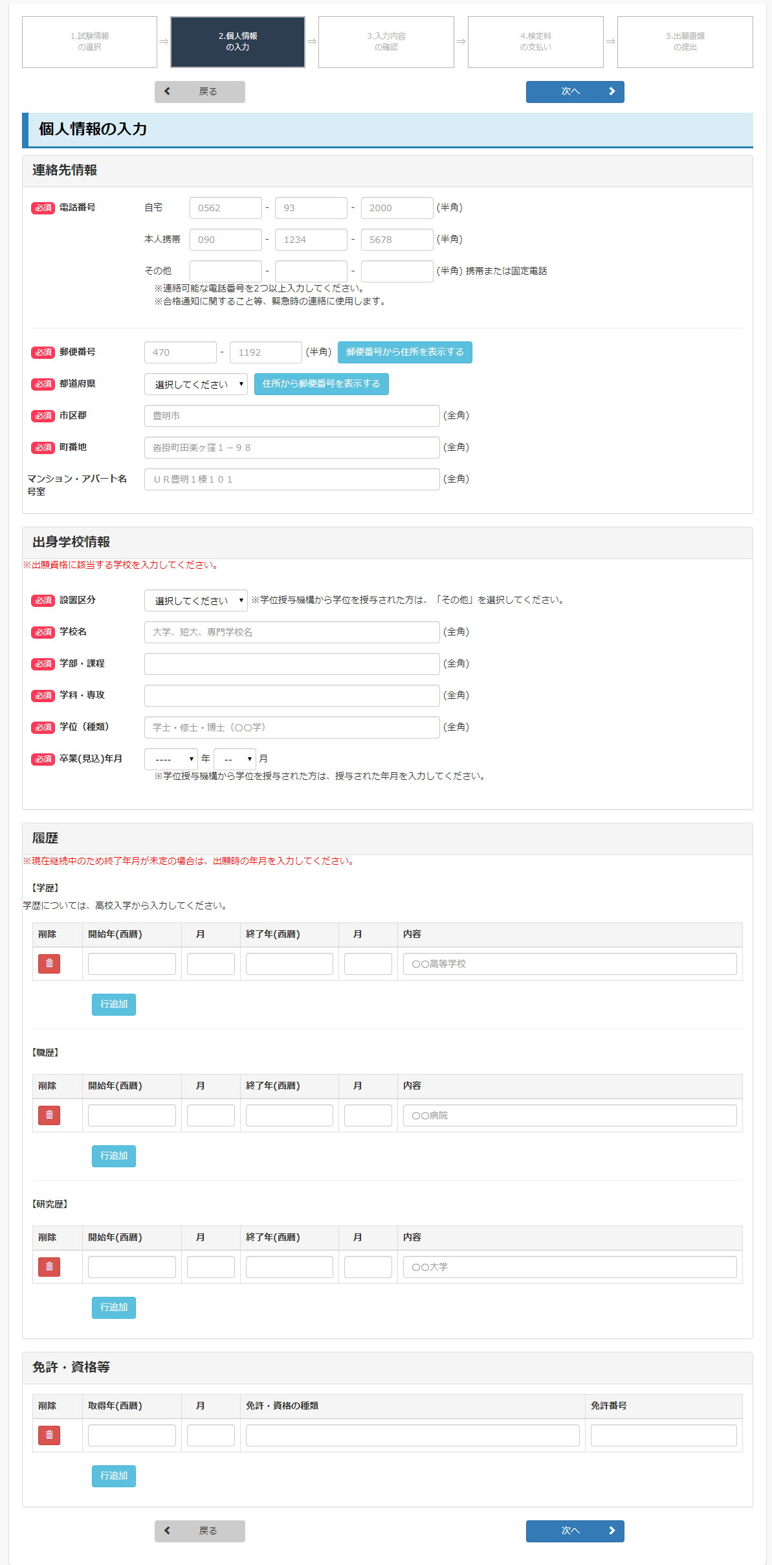Select step 1.試験情報の選択

point(89,41)
